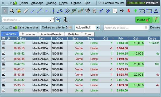Open the Affichage menu
The image size is (161, 97).
(37, 3)
